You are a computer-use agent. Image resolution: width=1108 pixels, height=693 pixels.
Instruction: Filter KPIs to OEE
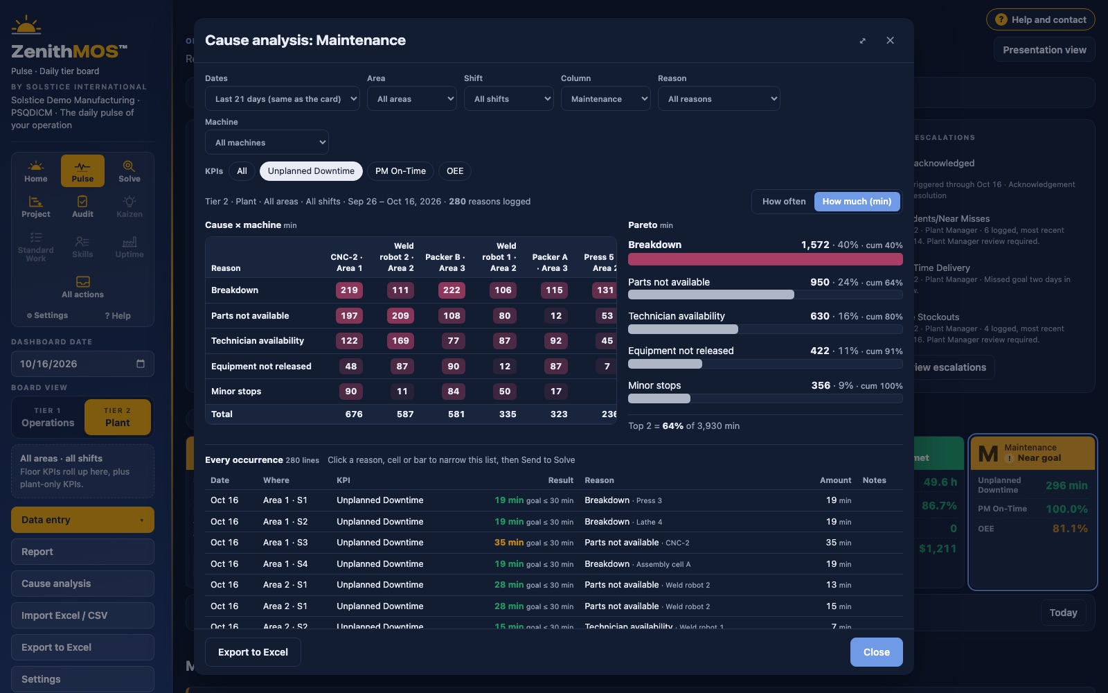click(455, 171)
